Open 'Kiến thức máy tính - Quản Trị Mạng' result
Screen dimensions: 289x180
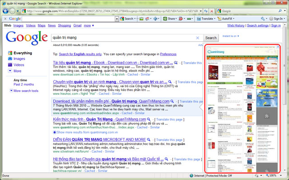pos(99,119)
